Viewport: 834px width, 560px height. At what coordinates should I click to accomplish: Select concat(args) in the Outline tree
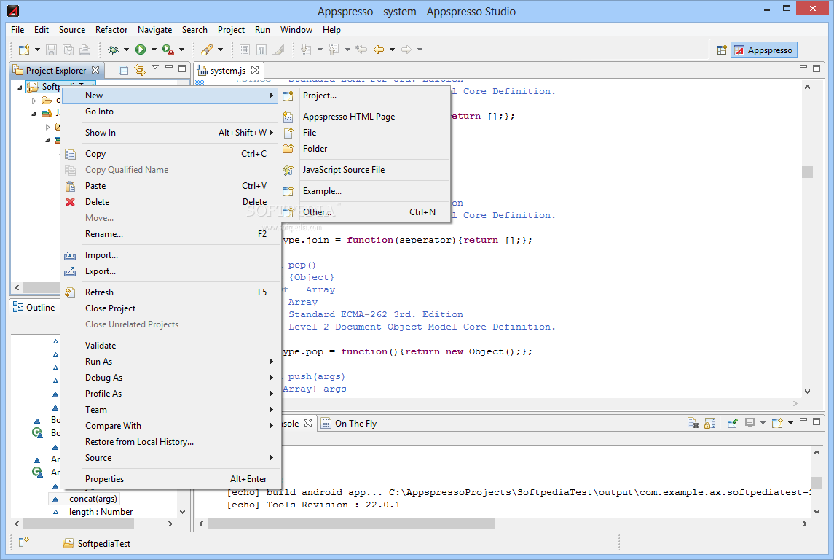click(93, 499)
